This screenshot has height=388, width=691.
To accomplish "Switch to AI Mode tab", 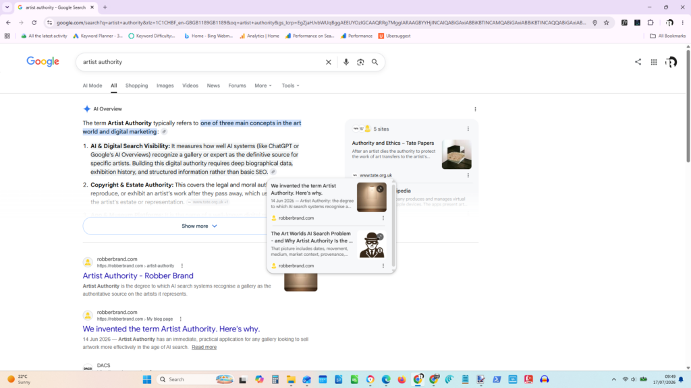I will tap(92, 86).
